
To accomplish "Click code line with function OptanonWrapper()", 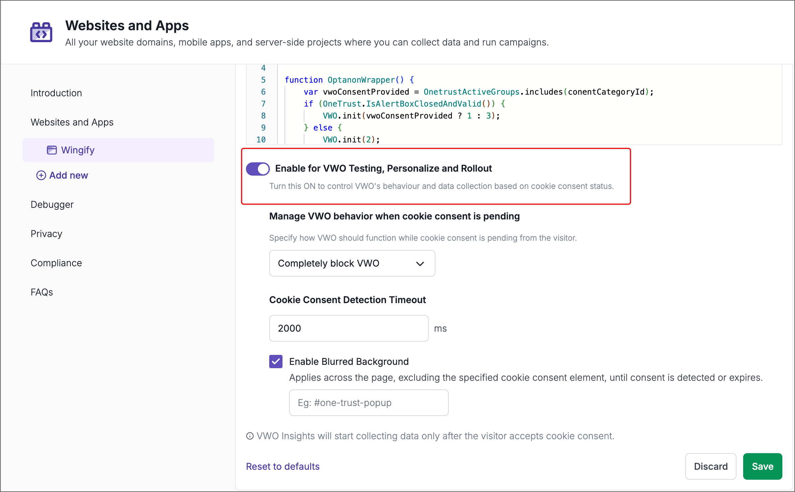I will click(349, 80).
